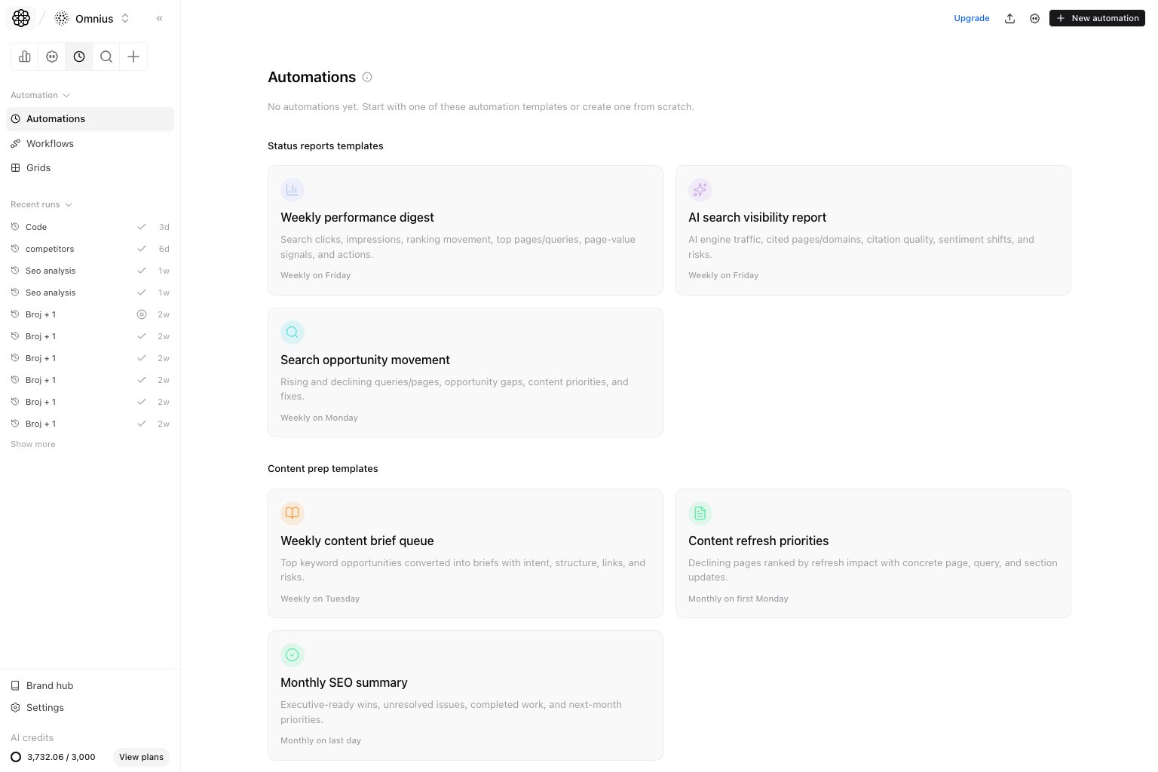Image resolution: width=1158 pixels, height=772 pixels.
Task: Open the competitors recent run
Action: click(90, 249)
